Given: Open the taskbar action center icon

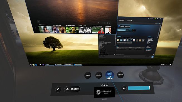Looking at the screenshot, I should tap(171, 64).
